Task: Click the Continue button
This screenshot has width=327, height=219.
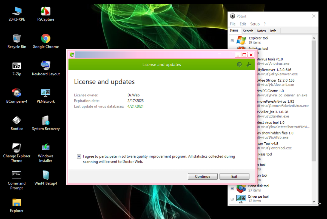Action: tap(203, 177)
